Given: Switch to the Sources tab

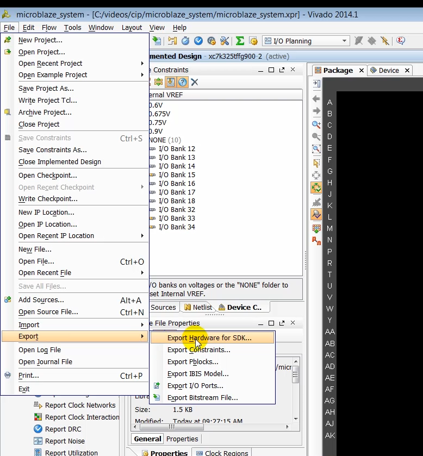Looking at the screenshot, I should tap(163, 307).
